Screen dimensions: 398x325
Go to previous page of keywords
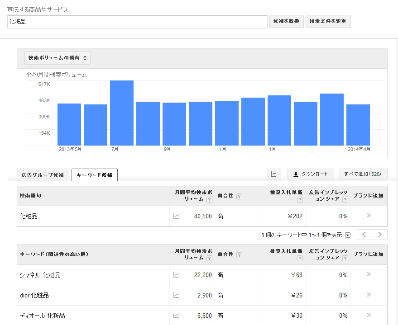pyautogui.click(x=364, y=235)
